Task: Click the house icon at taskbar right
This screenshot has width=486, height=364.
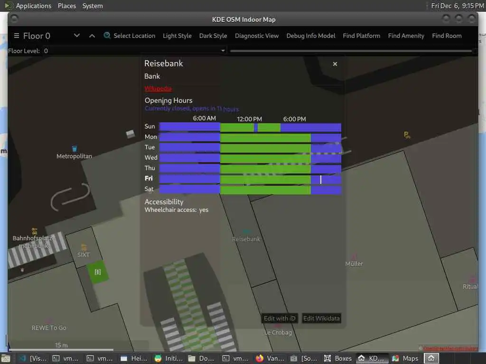Action: click(431, 358)
